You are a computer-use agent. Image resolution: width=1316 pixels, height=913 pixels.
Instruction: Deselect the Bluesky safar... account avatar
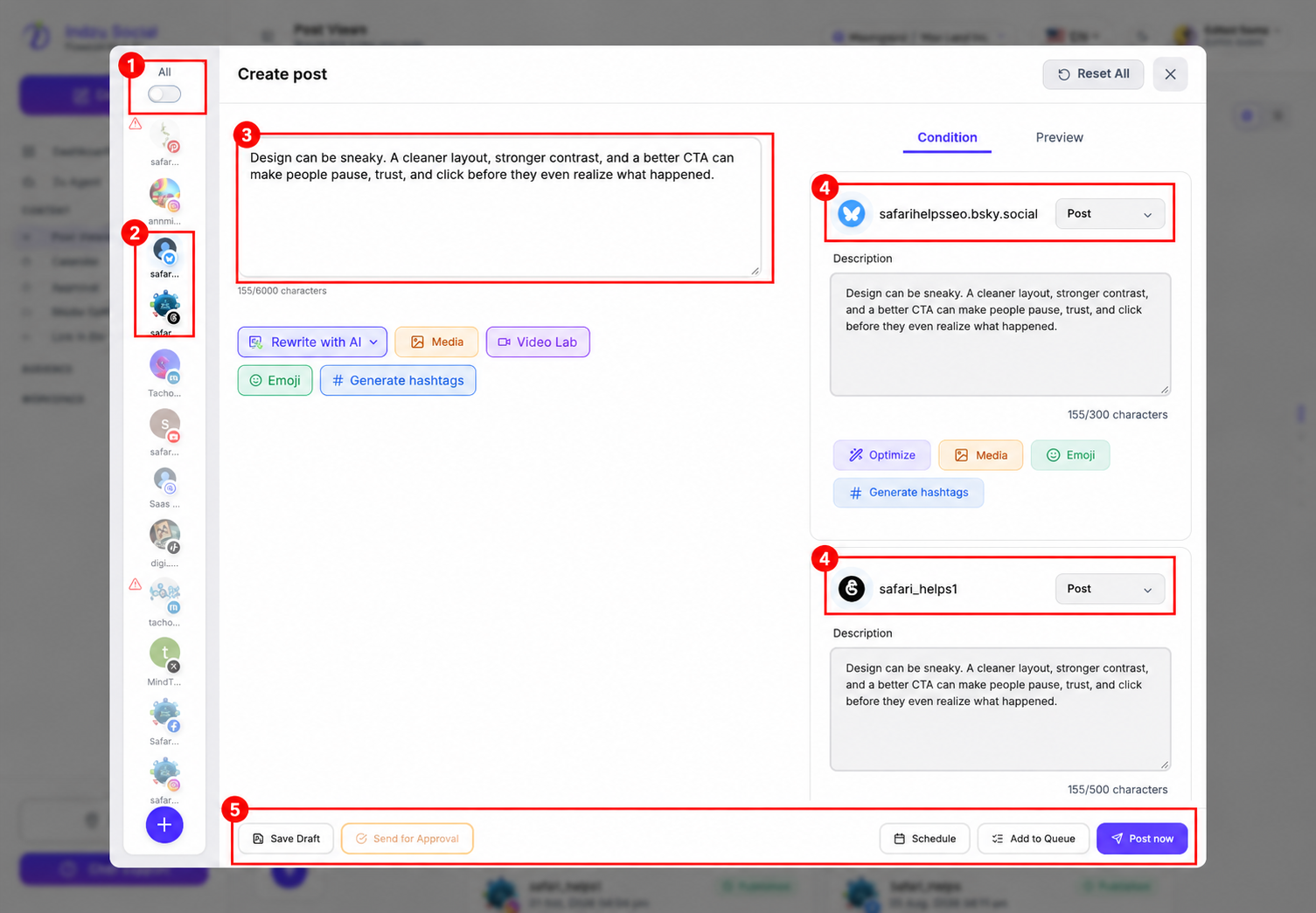(164, 252)
